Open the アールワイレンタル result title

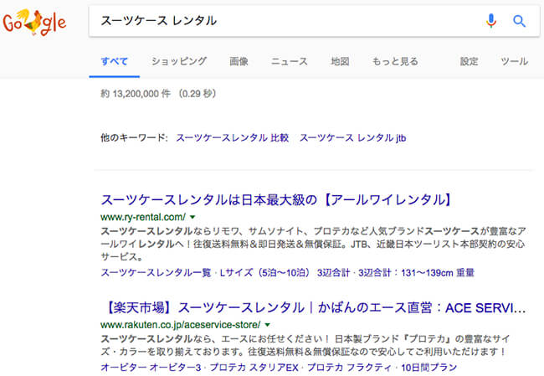point(277,199)
